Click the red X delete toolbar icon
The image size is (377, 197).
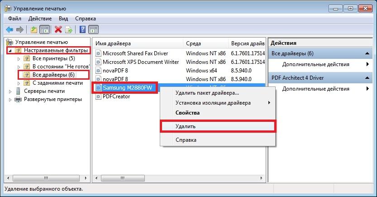[58, 30]
